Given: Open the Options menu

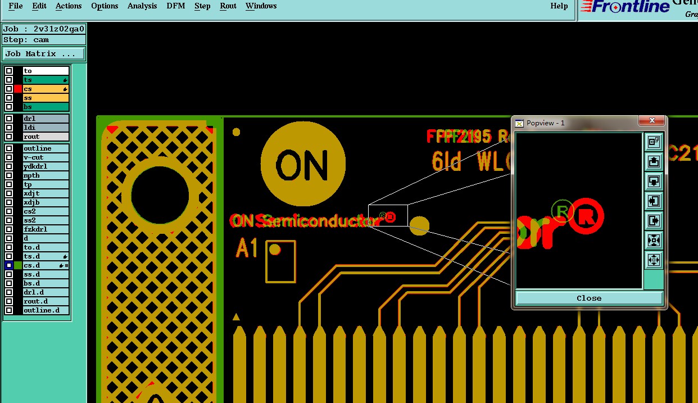Looking at the screenshot, I should click(105, 6).
